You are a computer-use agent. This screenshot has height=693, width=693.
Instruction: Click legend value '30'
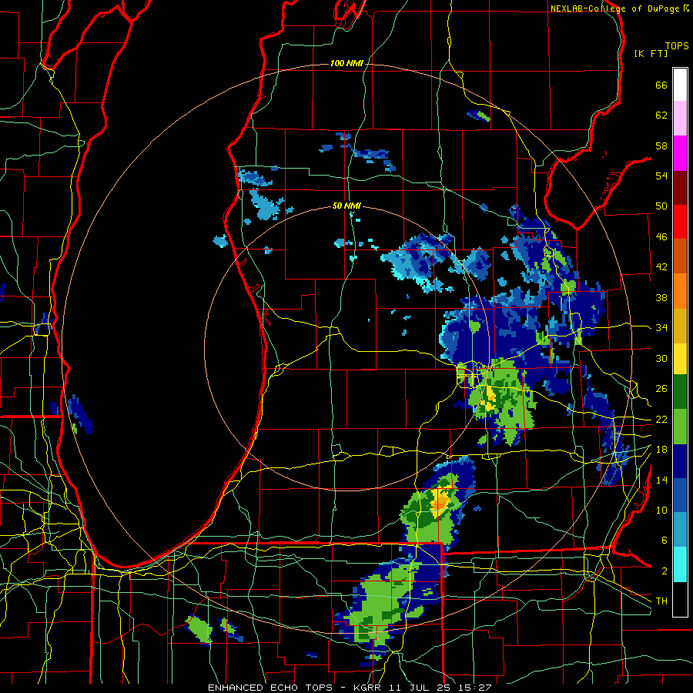[x=661, y=358]
